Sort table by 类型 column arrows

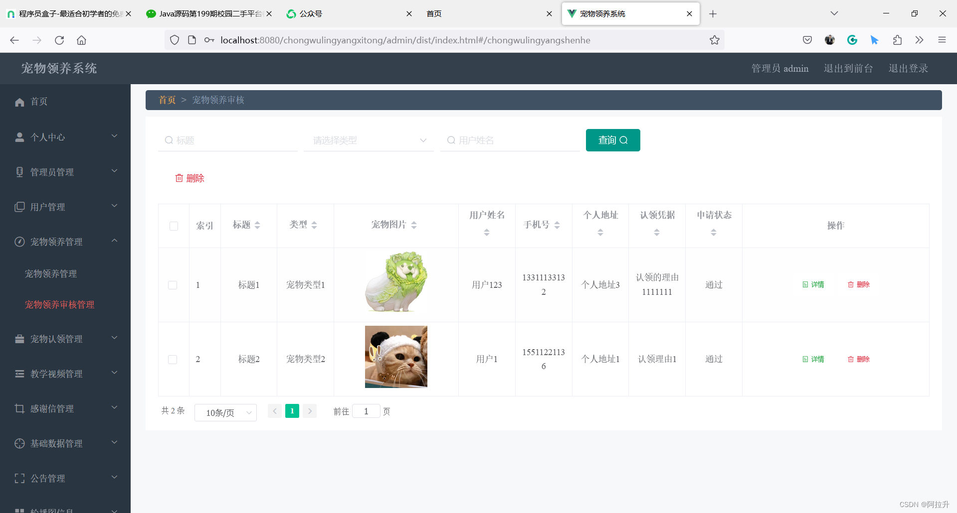tap(314, 225)
